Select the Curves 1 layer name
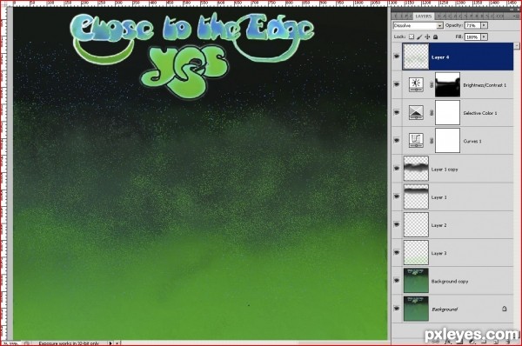The image size is (522, 346). 472,141
